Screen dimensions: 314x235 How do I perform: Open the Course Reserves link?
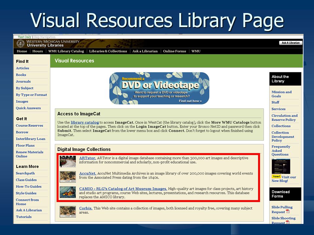click(29, 125)
